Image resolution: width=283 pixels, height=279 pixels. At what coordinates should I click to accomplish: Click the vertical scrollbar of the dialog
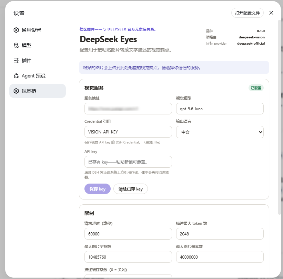point(280,118)
